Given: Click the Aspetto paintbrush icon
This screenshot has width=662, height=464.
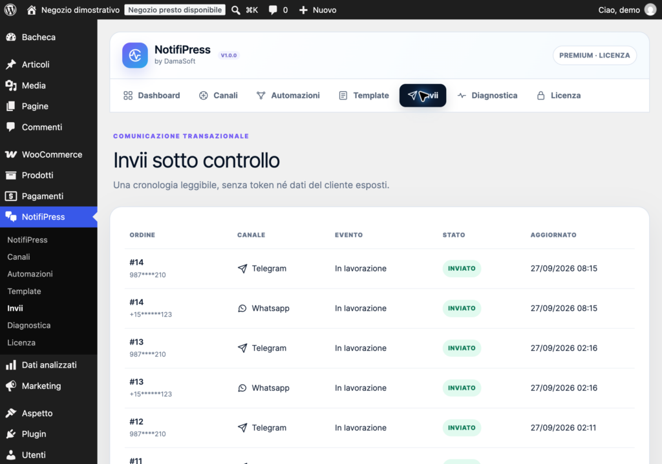Looking at the screenshot, I should [x=11, y=413].
